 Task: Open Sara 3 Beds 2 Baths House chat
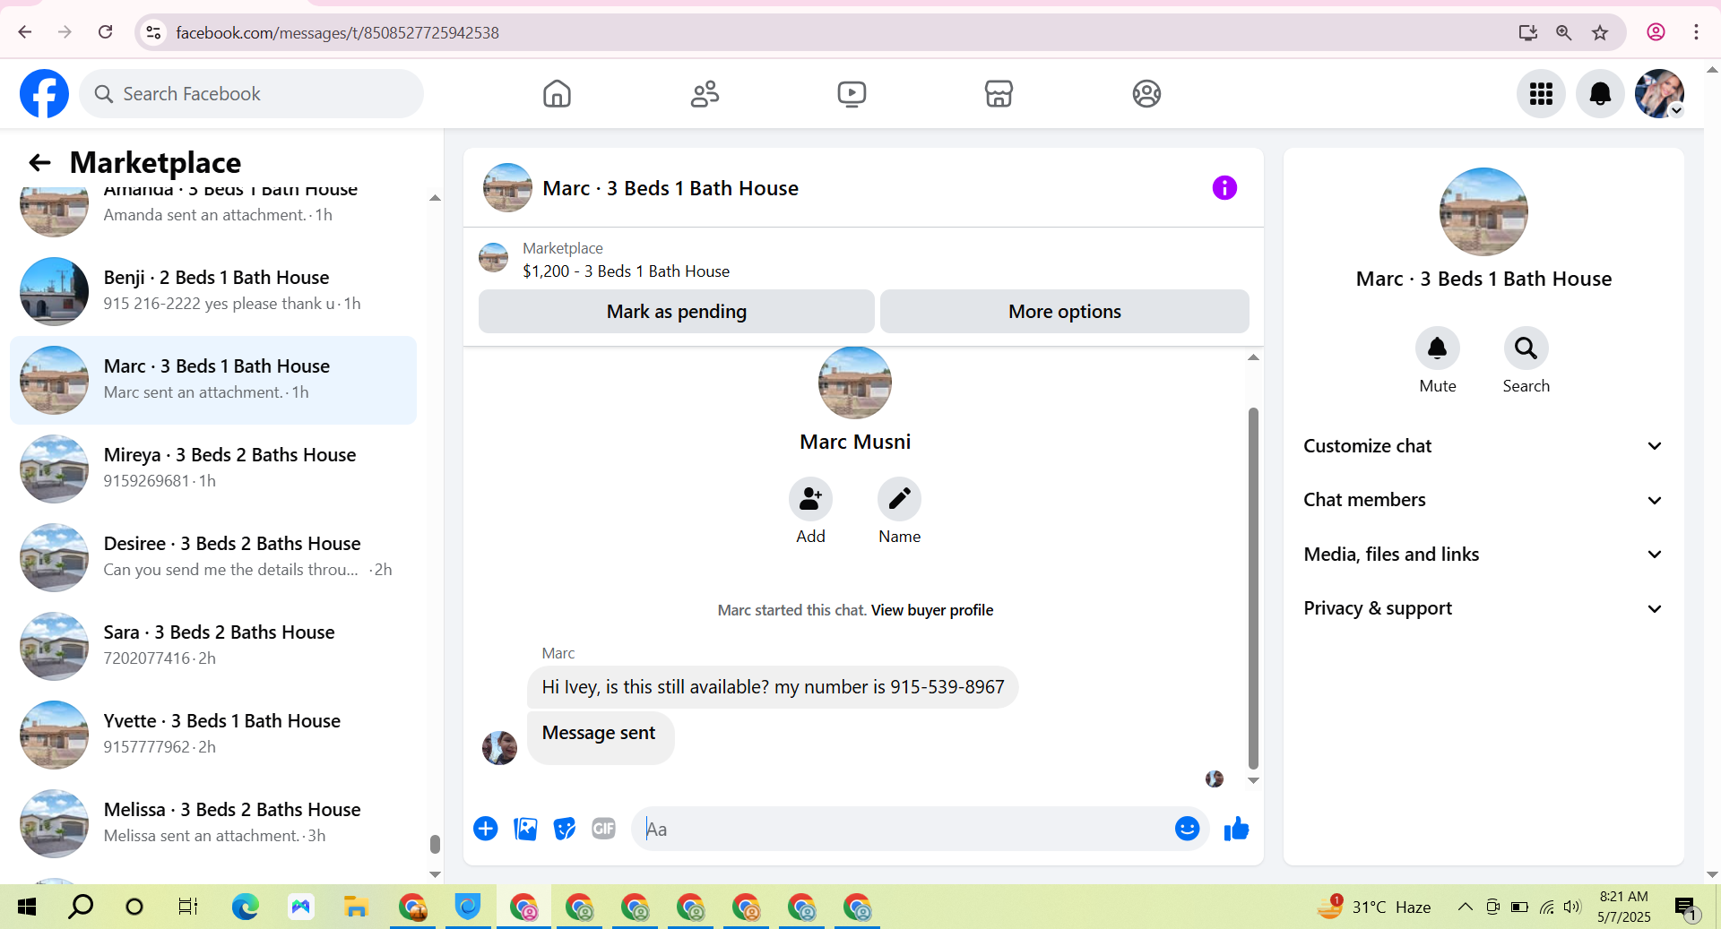click(213, 646)
